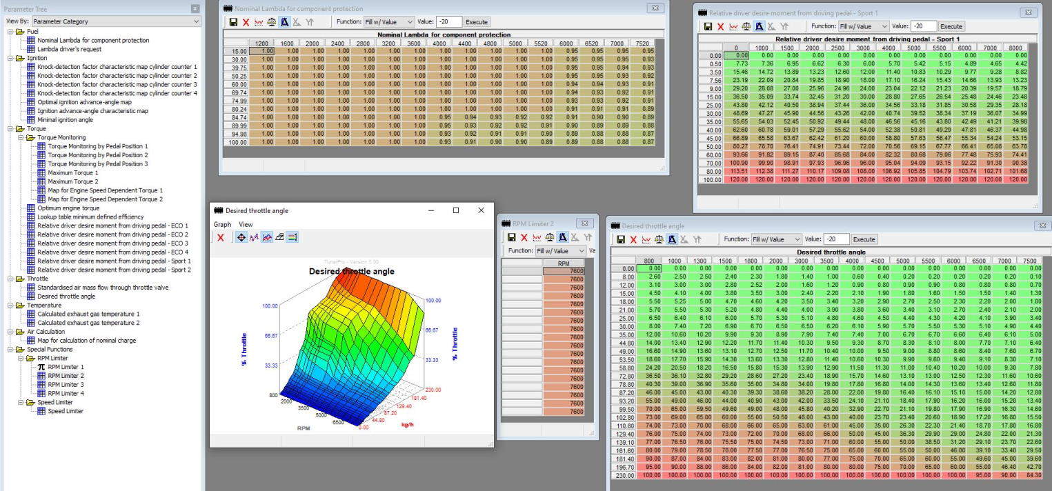Open Function dropdown in Sport 1 table window
The width and height of the screenshot is (1052, 491).
(862, 26)
